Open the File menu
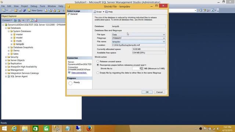This screenshot has height=132, width=235. (x=3, y=6)
